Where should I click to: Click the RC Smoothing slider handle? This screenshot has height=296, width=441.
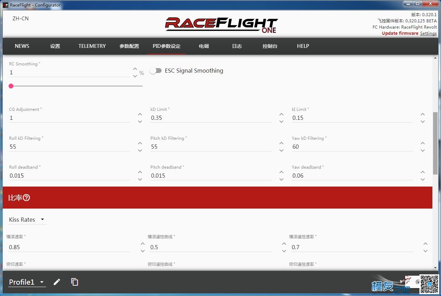coord(11,86)
